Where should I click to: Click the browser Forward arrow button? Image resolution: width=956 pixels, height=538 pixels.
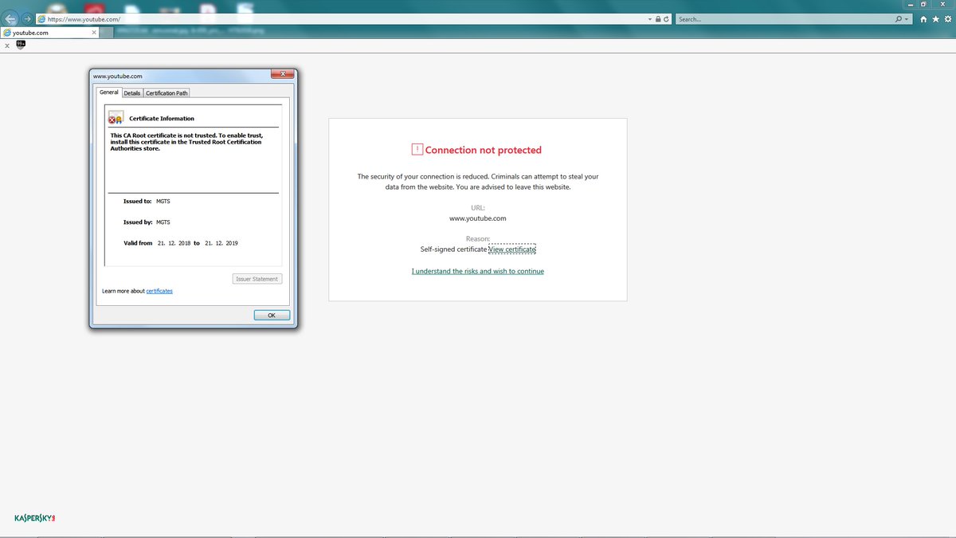pos(27,18)
